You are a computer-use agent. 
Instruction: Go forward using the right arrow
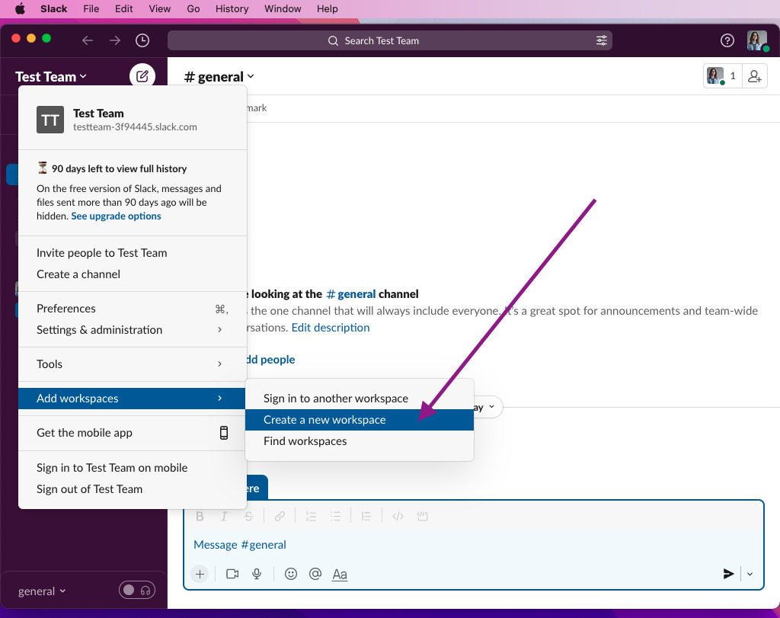tap(115, 40)
